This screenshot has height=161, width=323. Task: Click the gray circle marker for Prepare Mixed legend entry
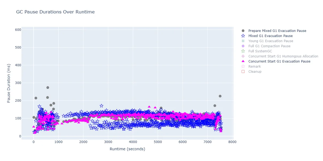coord(243,31)
